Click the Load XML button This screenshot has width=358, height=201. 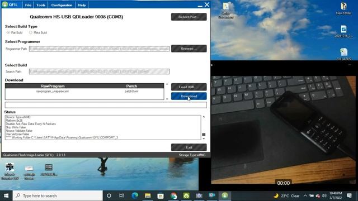point(189,87)
